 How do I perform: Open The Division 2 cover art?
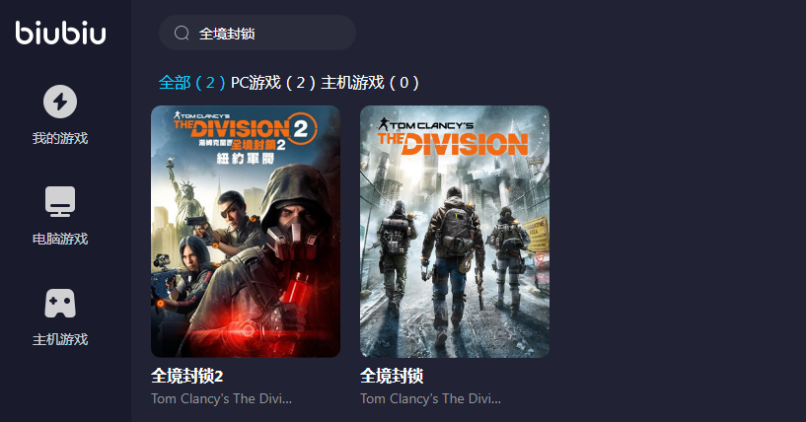(246, 232)
